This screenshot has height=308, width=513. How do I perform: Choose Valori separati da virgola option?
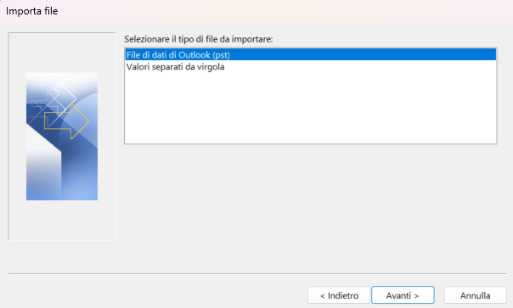[x=175, y=67]
